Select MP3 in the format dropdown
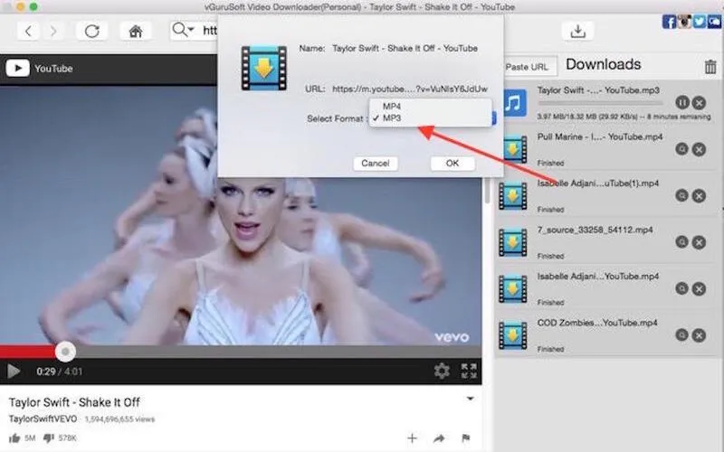 tap(392, 118)
